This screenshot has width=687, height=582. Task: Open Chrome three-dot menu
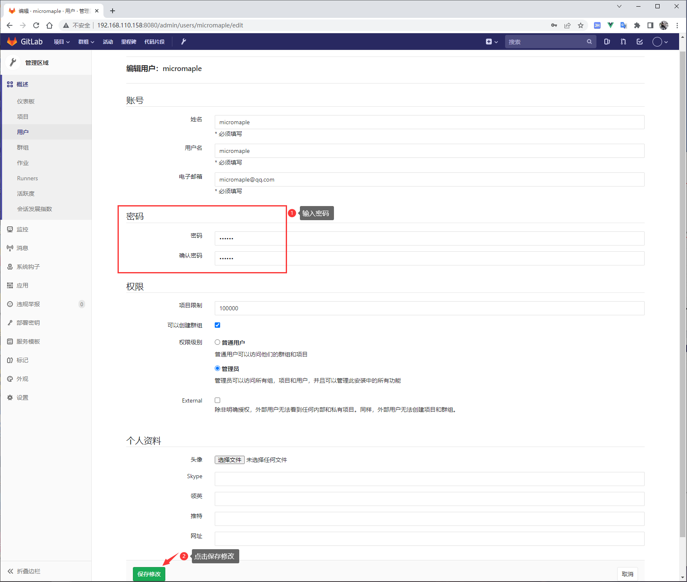[x=677, y=25]
